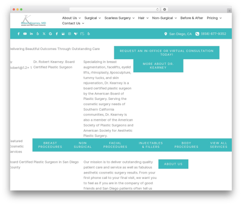Open a new tab with the plus button
Viewport: 242px width, 205px height.
coord(229,11)
